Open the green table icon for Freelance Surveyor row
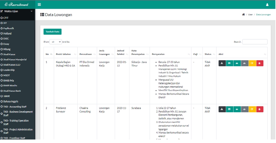The width and height of the screenshot is (276, 143). coord(229,109)
